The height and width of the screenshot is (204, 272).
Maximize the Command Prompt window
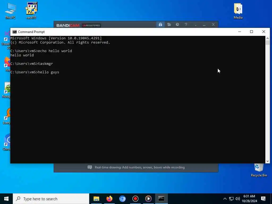pos(252,32)
